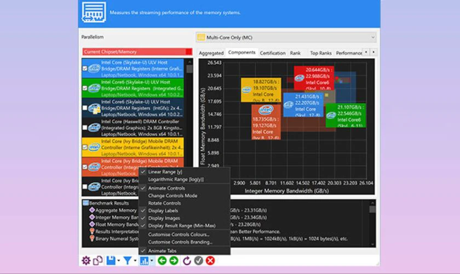Click results panel scrollbar up arrow
The image size is (460, 274).
click(372, 203)
